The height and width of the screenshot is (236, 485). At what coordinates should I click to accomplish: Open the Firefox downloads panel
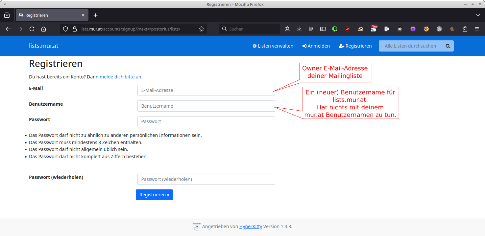tap(299, 29)
